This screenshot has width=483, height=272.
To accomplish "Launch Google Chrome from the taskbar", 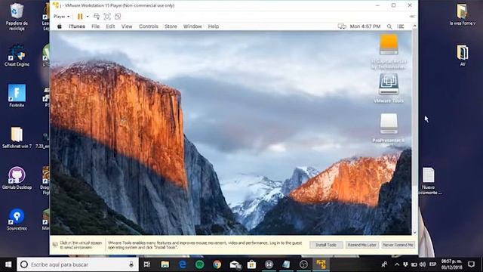I will (x=217, y=264).
